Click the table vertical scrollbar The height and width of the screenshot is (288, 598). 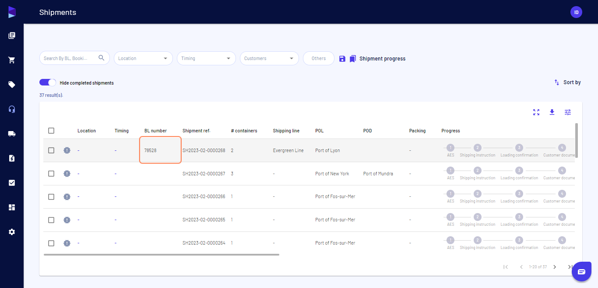(x=577, y=140)
